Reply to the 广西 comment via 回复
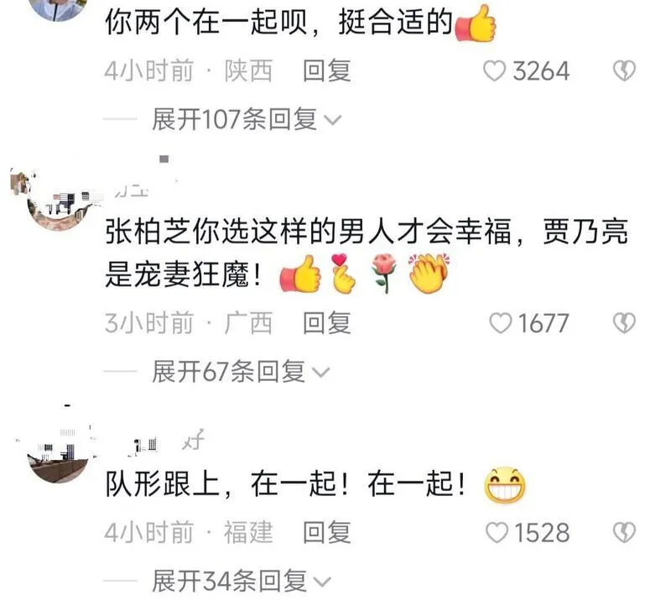671x616 pixels. 327,323
